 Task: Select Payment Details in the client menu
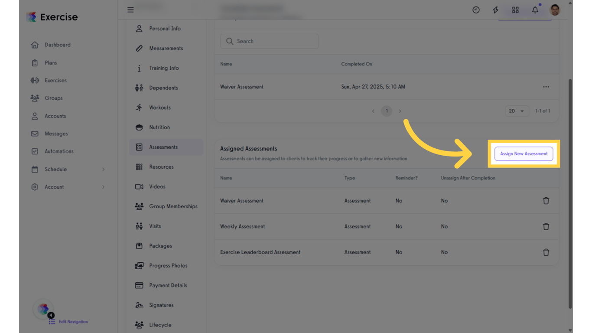click(x=168, y=285)
